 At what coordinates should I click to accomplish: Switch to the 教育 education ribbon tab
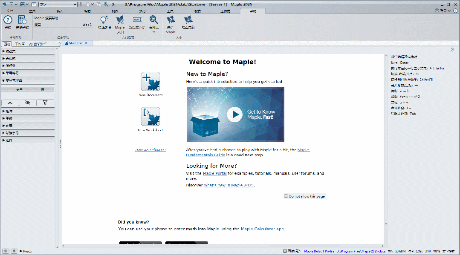tap(198, 11)
